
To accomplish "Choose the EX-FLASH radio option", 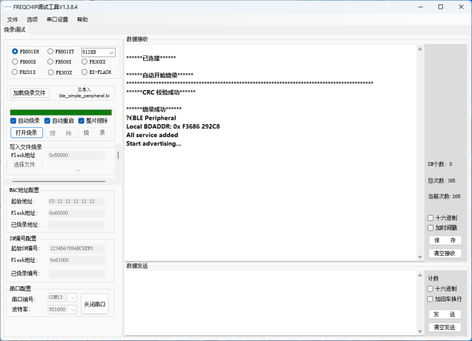I will point(85,72).
